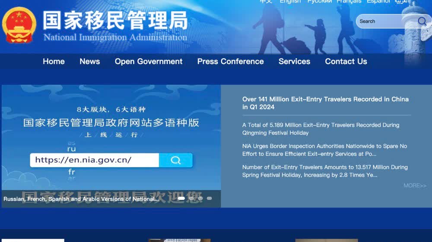Switch language to Français

[349, 2]
